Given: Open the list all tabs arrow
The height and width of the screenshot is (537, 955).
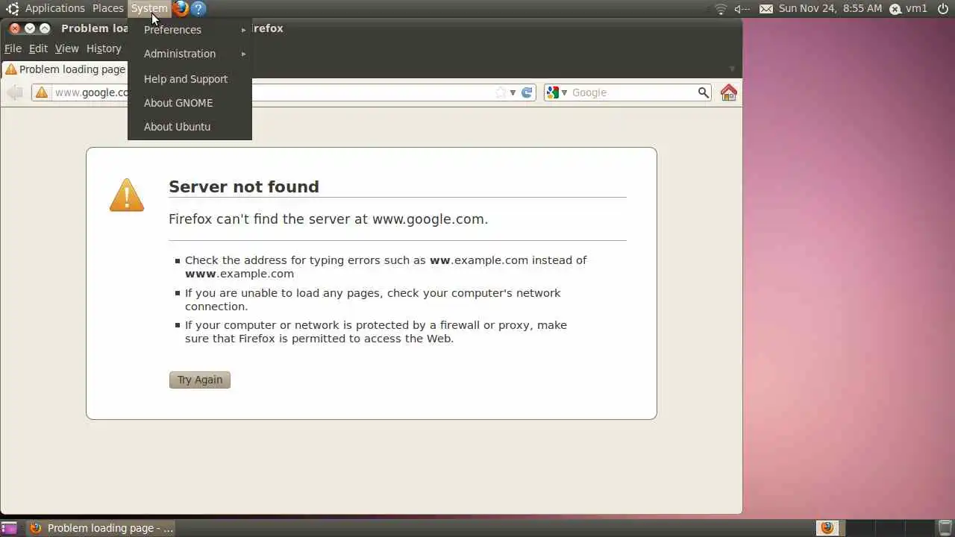Looking at the screenshot, I should click(x=732, y=69).
